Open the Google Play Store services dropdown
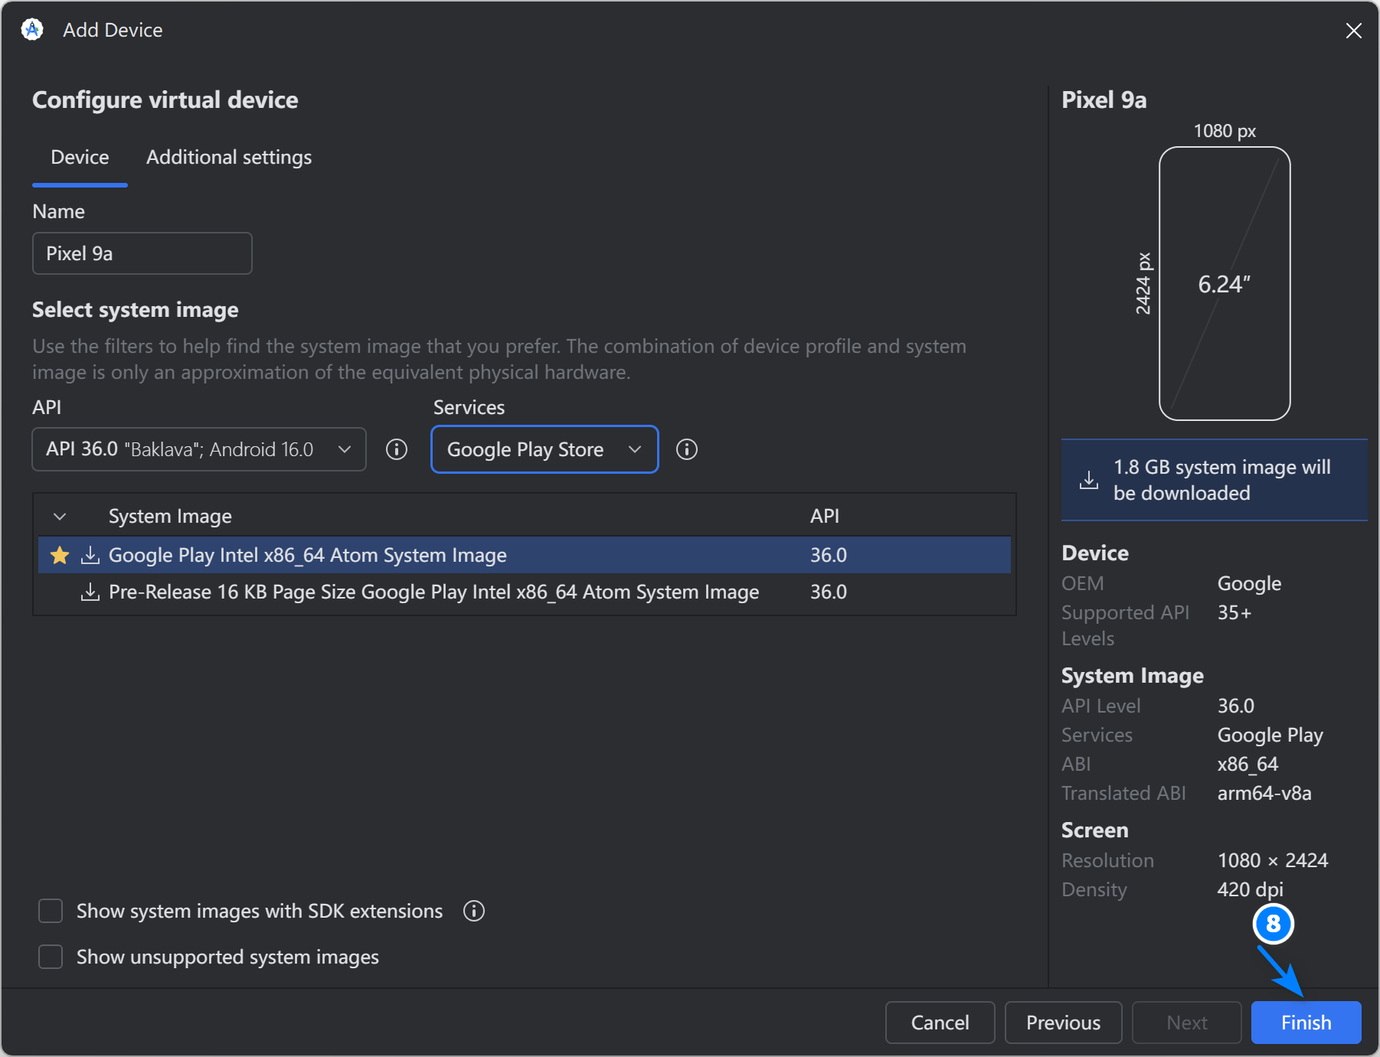 (x=544, y=449)
